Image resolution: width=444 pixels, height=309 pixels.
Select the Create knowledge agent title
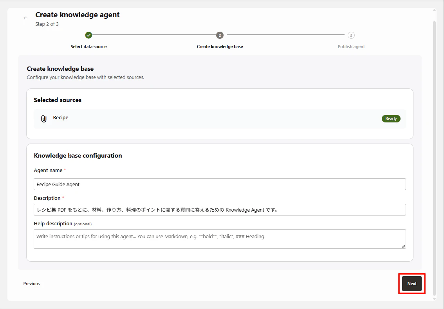(x=77, y=15)
